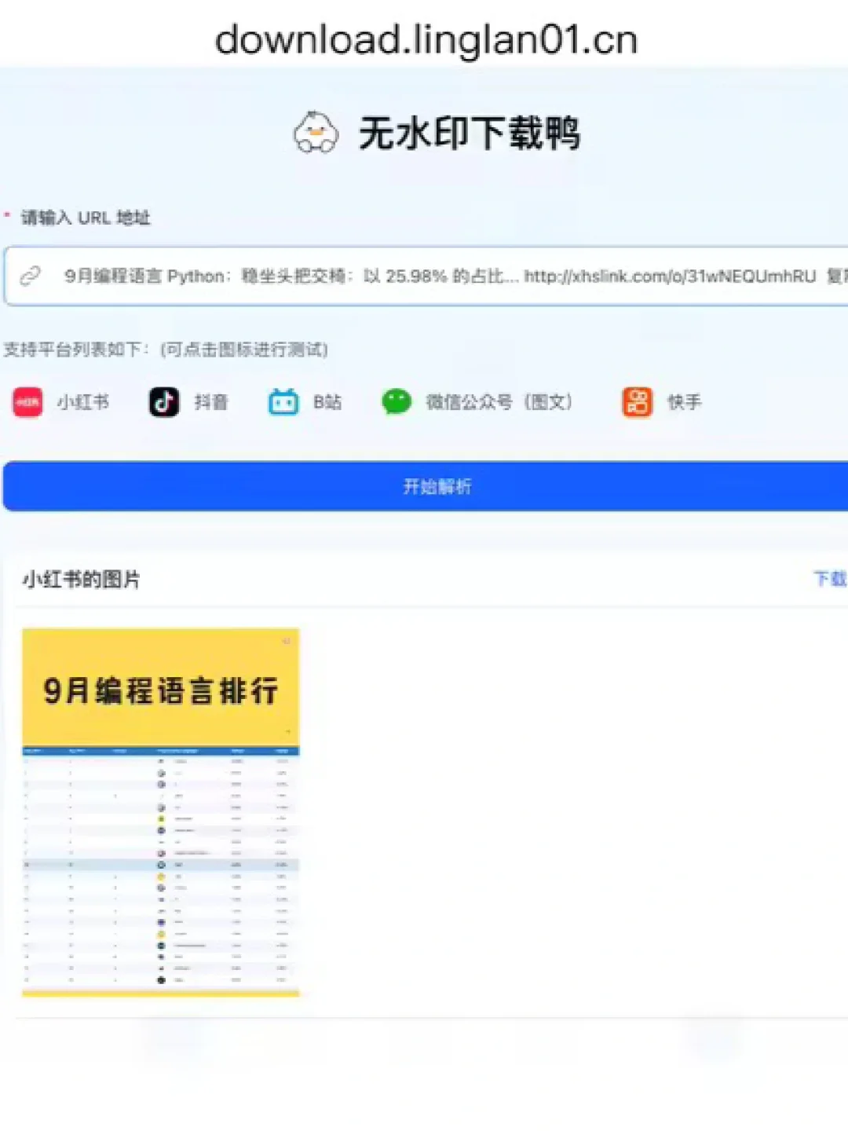This screenshot has height=1131, width=848.
Task: Select the orange Kuaishou platform icon
Action: pyautogui.click(x=636, y=402)
